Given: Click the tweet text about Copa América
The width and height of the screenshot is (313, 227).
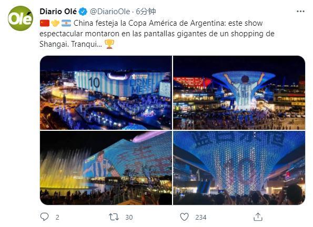Looking at the screenshot, I should (x=157, y=34).
